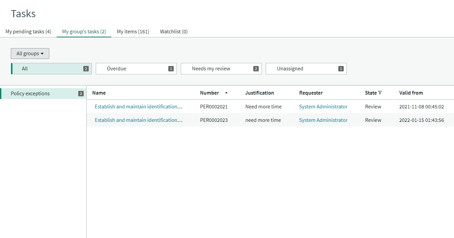Click the count badge on the Overdue filter
This screenshot has width=454, height=238.
coord(171,68)
